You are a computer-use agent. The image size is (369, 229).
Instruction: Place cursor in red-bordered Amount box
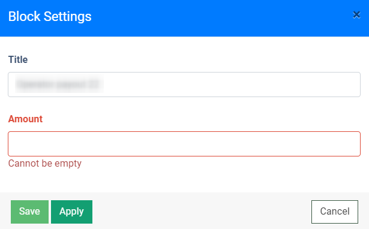coord(184,144)
